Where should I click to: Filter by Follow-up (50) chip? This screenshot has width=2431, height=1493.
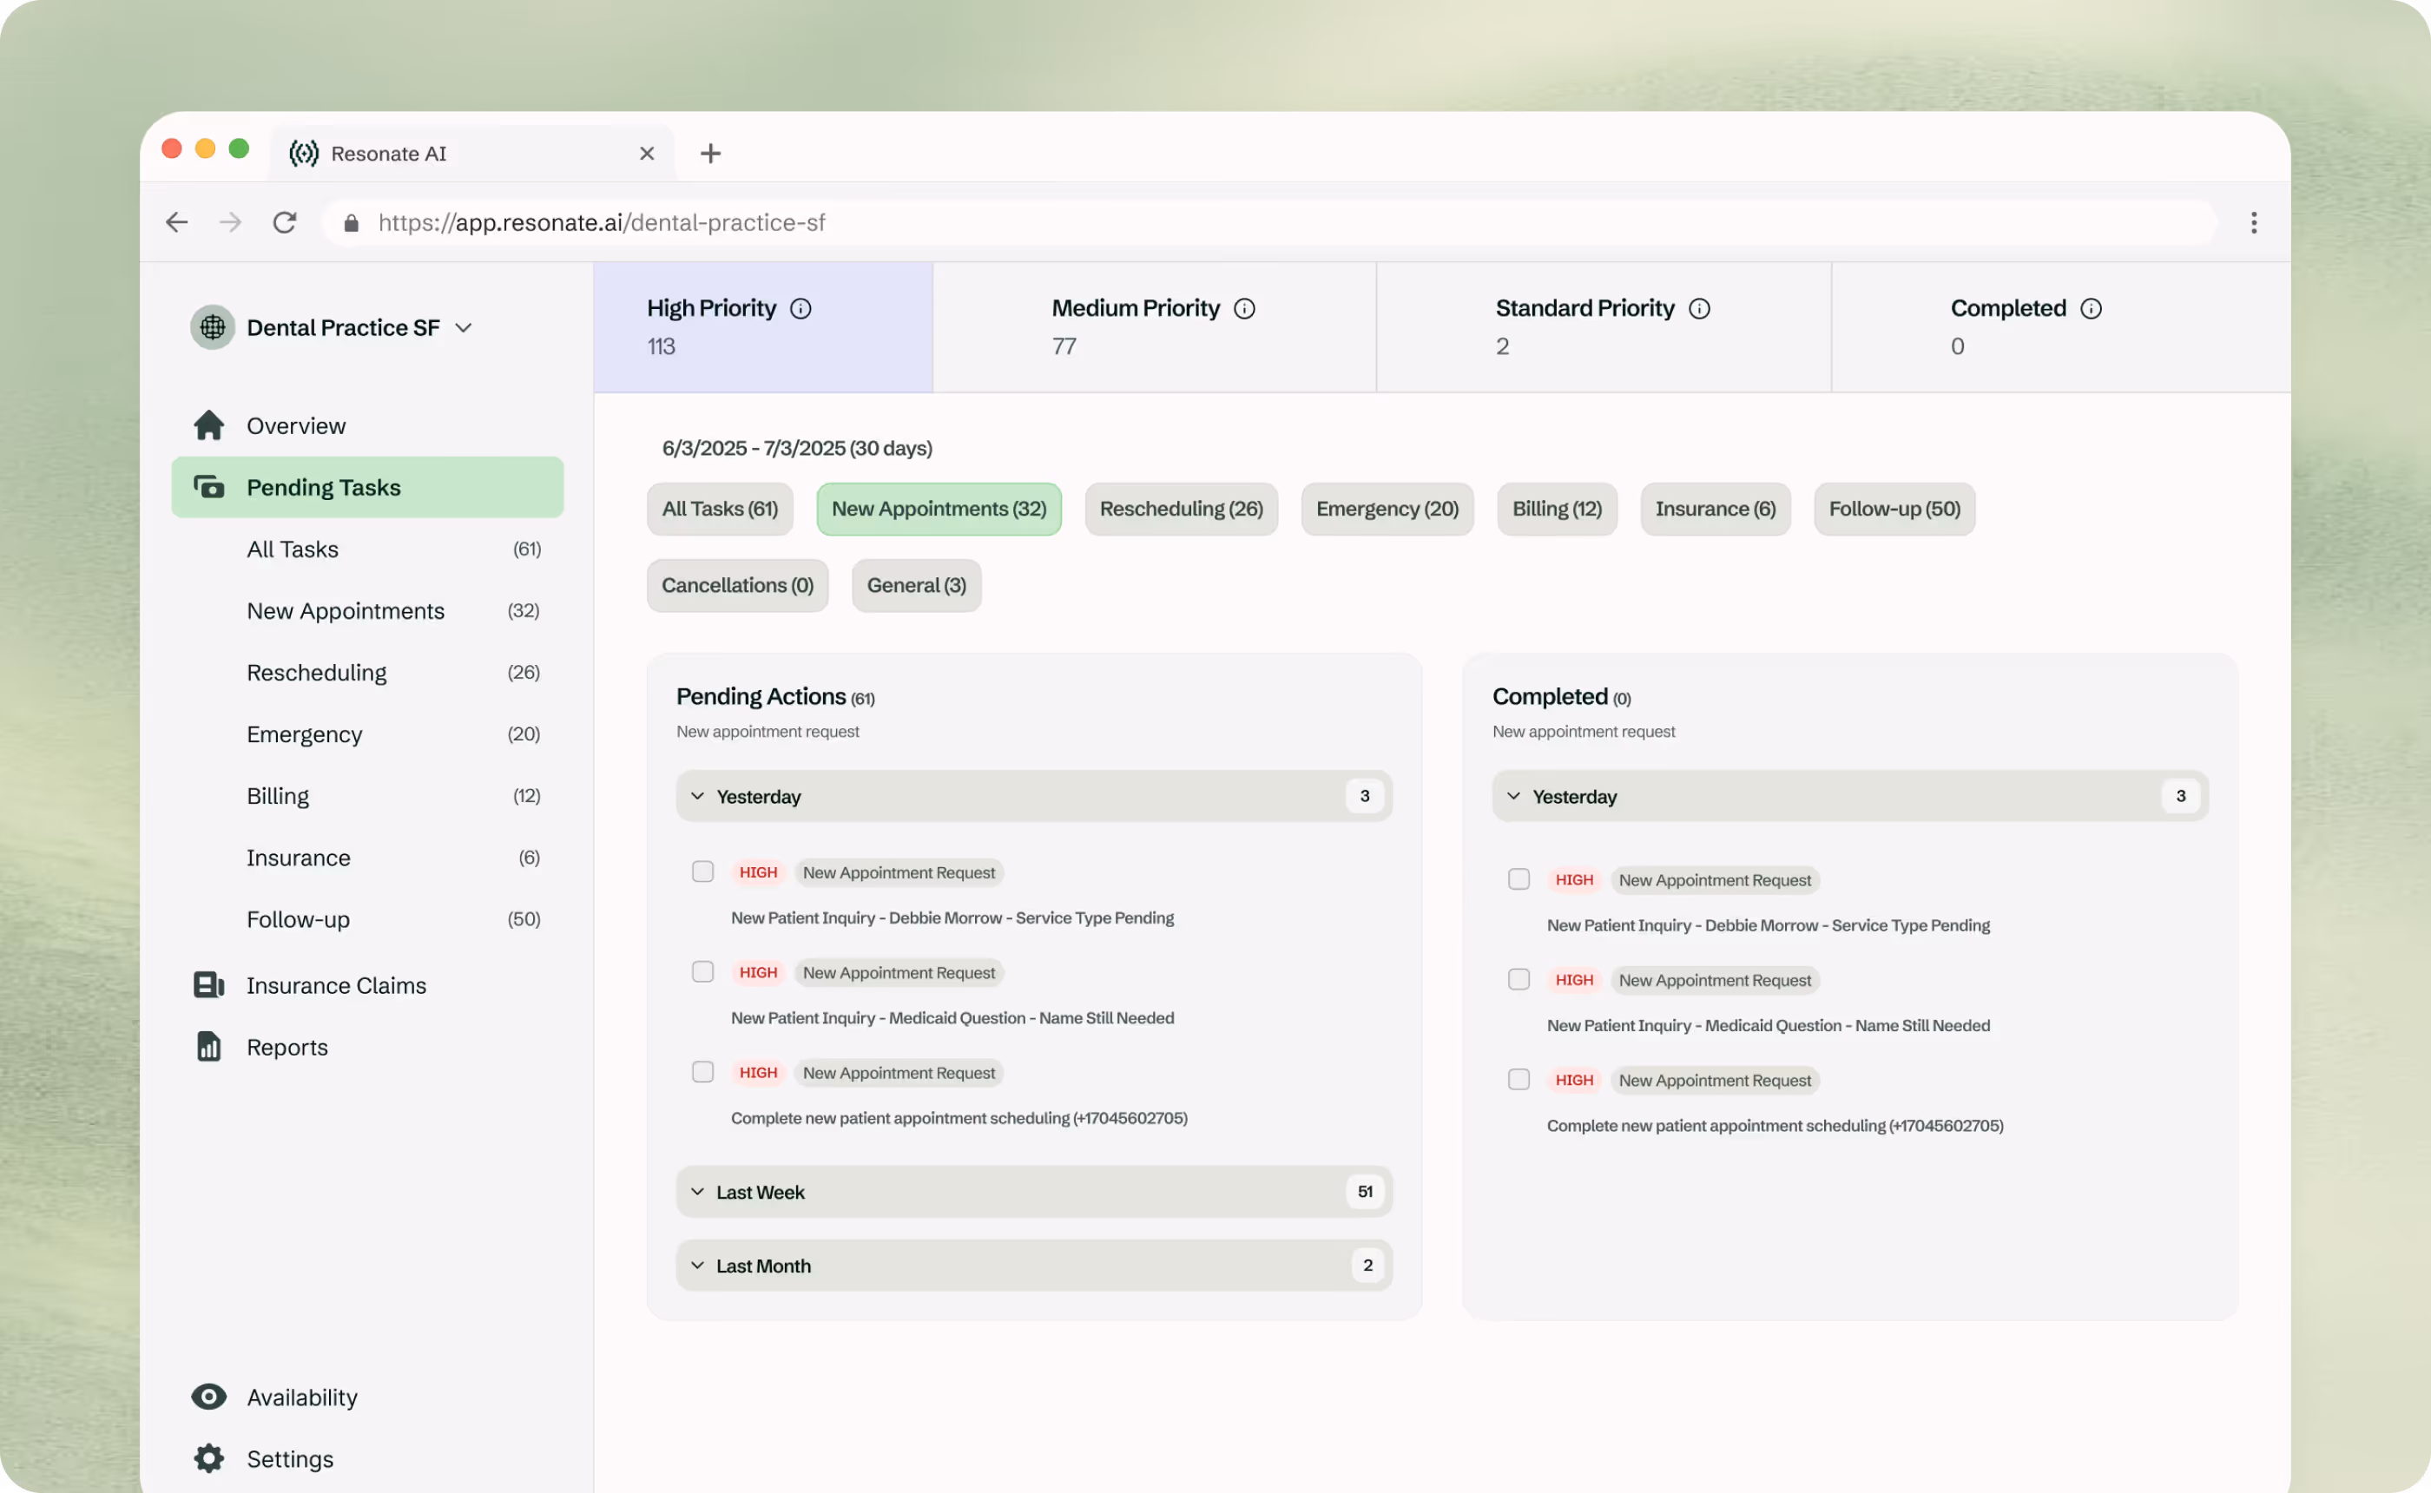click(x=1894, y=509)
